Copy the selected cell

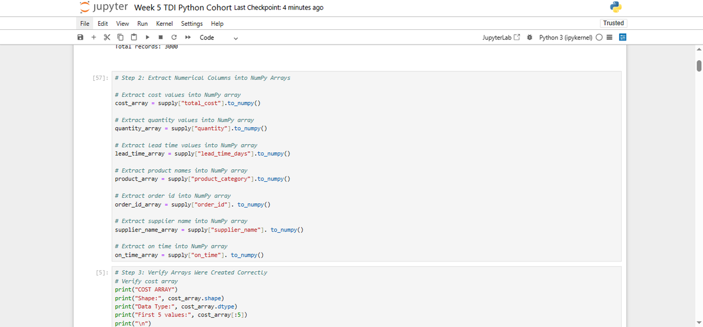pos(119,38)
